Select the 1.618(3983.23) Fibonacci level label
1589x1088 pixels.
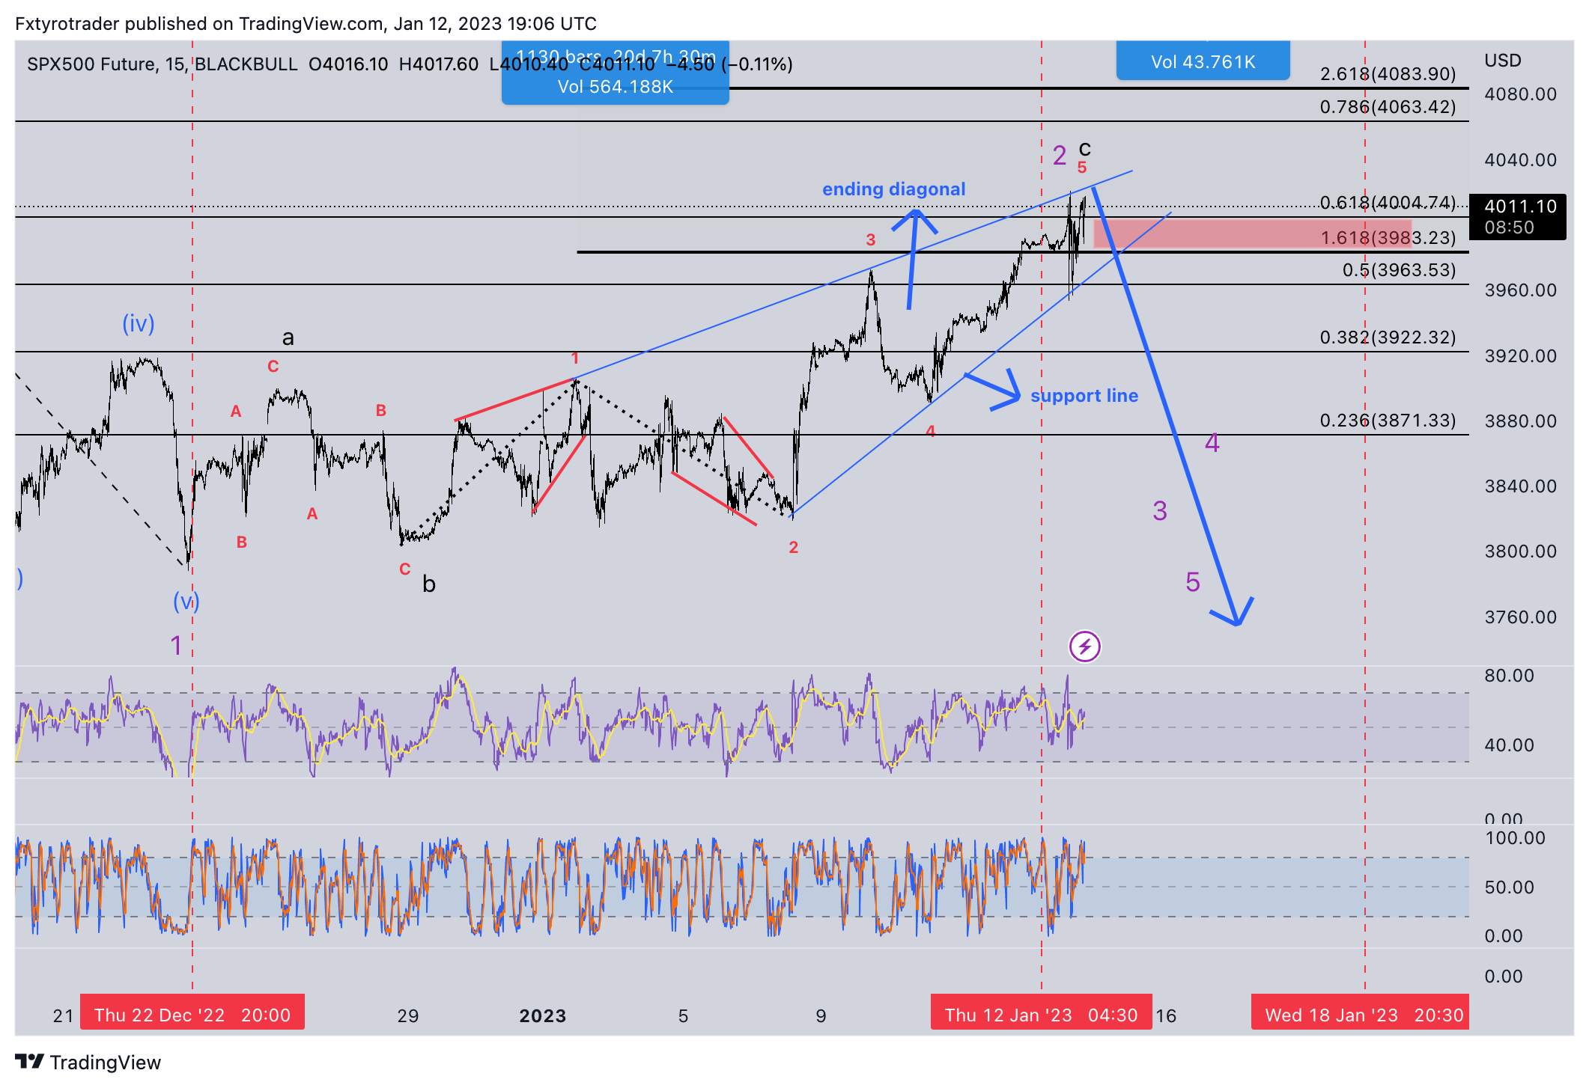[1388, 238]
